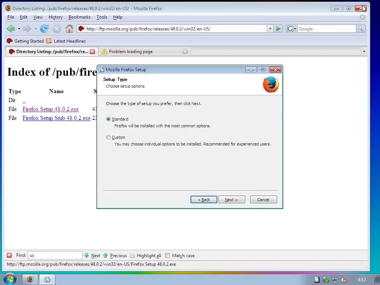Screen dimensions: 380x285
Task: Find Next match in page
Action: tap(92, 255)
